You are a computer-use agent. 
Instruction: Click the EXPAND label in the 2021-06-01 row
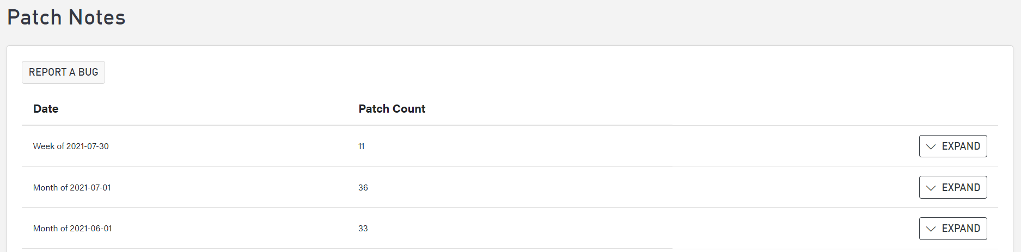961,229
